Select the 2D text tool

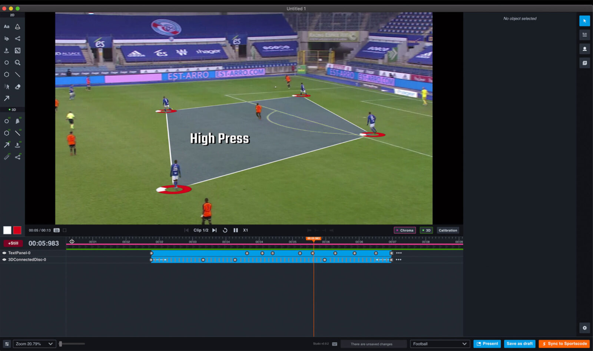point(6,26)
